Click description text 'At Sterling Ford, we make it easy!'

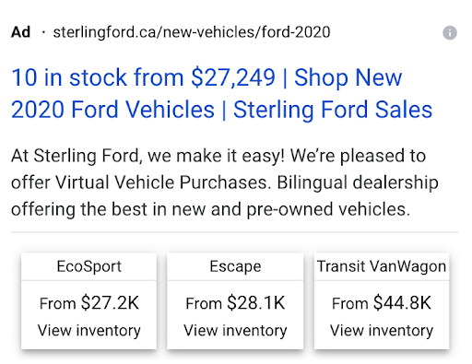point(147,156)
